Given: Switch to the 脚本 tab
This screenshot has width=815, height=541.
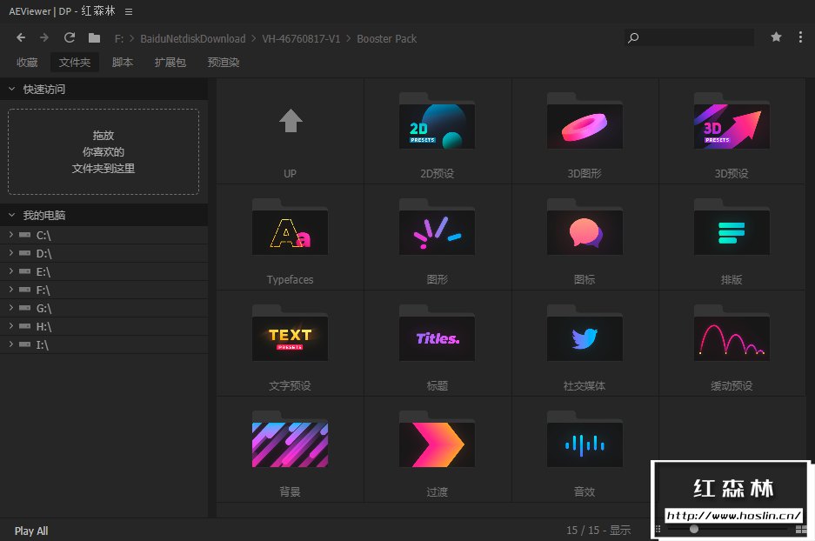Looking at the screenshot, I should point(123,63).
